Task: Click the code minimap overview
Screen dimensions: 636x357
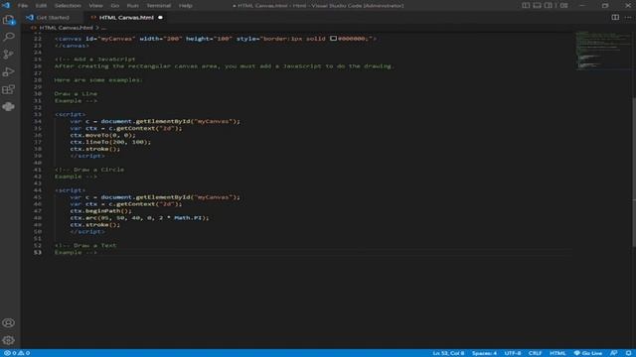Action: [603, 51]
